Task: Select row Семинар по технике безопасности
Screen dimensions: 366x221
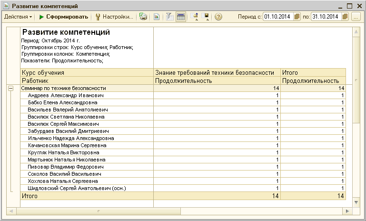Action: tap(87, 88)
